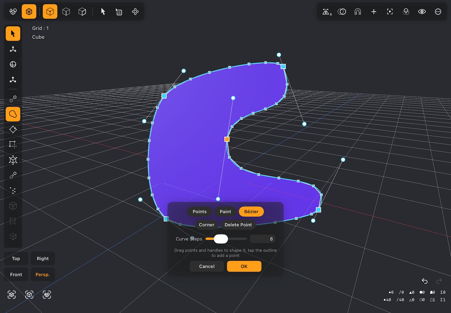Toggle the eye visibility icon
This screenshot has width=451, height=313.
(422, 12)
